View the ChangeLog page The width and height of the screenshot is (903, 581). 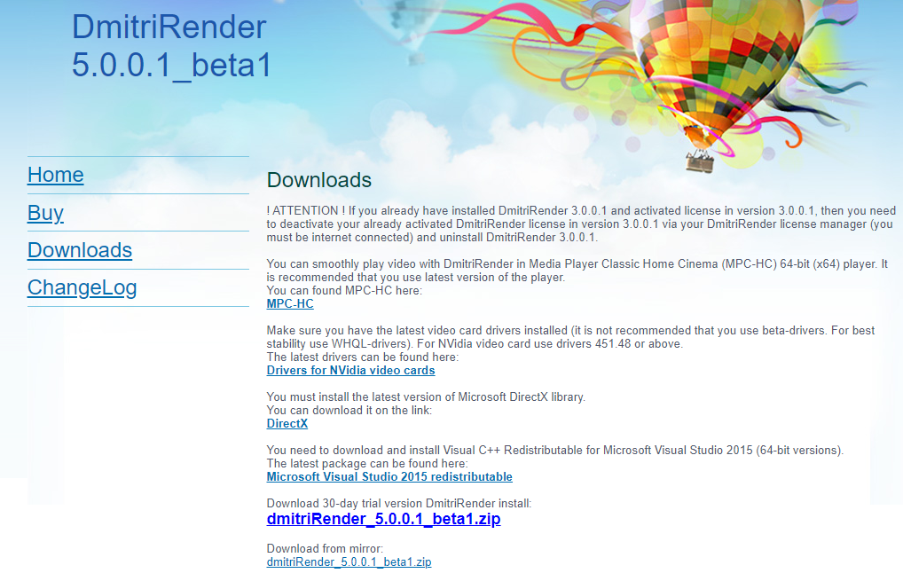coord(82,288)
